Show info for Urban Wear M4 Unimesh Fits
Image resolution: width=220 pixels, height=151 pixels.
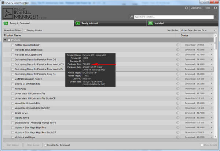pos(178,94)
